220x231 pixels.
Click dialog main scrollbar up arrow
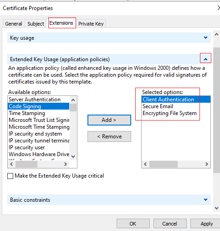pos(216,35)
